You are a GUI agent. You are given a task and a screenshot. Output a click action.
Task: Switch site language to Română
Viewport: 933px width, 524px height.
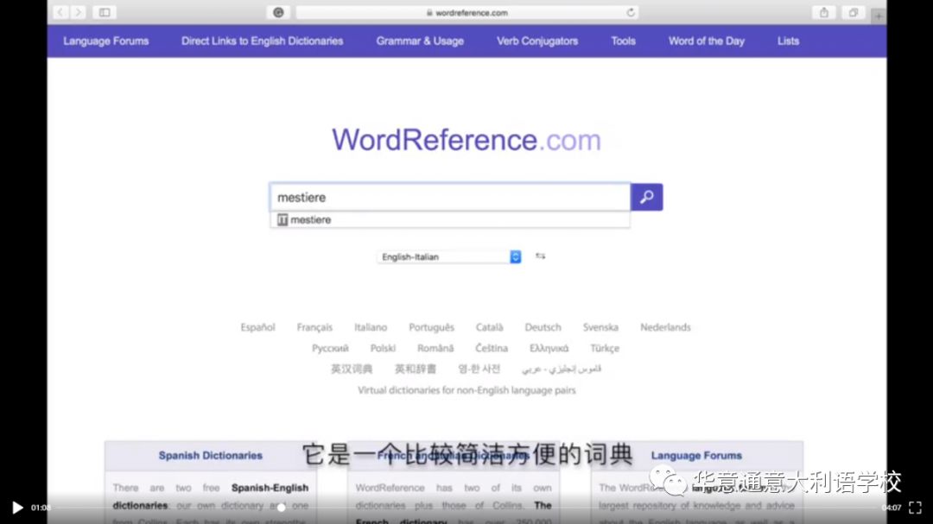(x=435, y=348)
